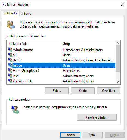
Task: Select the Administrator user account icon
Action: 10,50
